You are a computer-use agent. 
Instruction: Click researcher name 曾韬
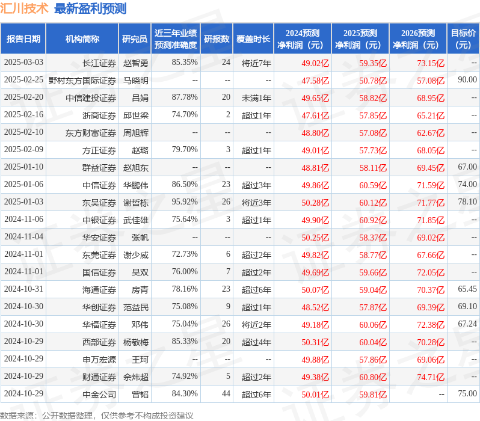[x=140, y=395]
